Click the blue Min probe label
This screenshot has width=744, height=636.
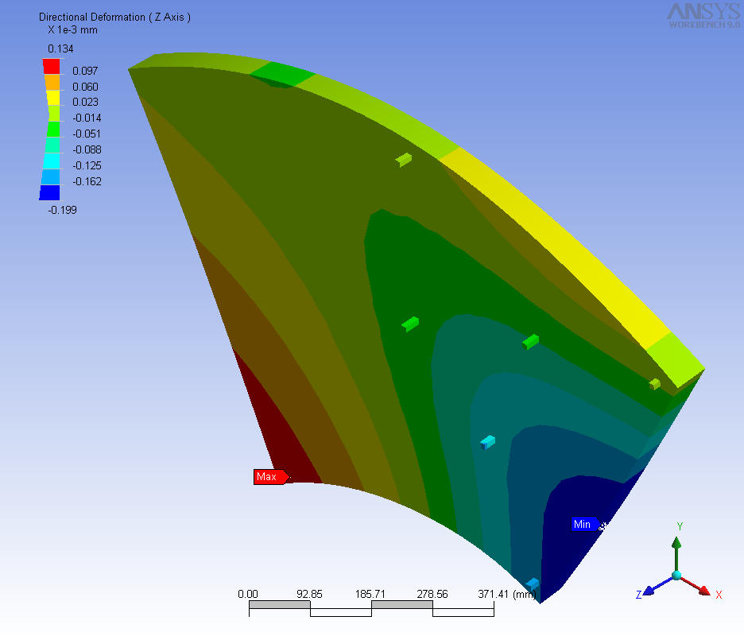coord(586,524)
